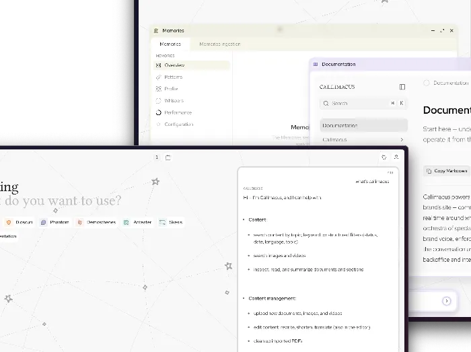Select the Patterns icon in Memories sidebar
The image size is (471, 352).
point(159,77)
